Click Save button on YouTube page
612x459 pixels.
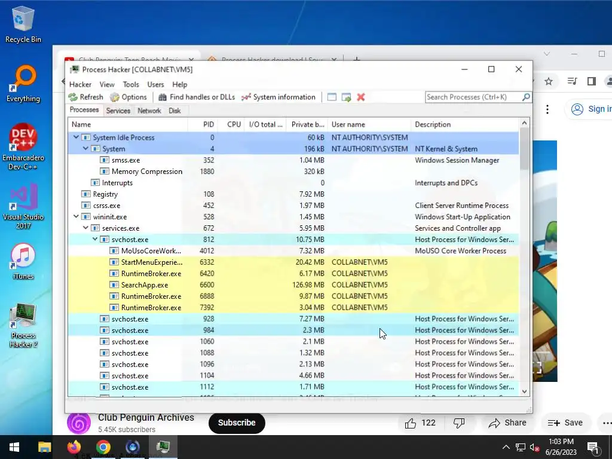(565, 423)
